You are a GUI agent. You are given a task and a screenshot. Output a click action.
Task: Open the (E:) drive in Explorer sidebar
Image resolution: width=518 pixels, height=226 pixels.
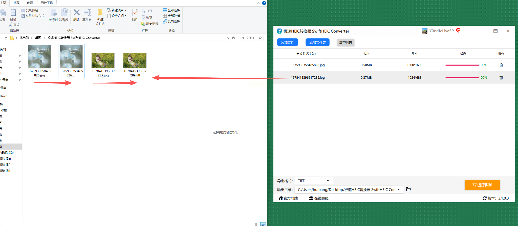point(5,165)
